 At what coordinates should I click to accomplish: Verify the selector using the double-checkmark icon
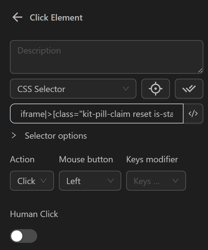tap(189, 89)
